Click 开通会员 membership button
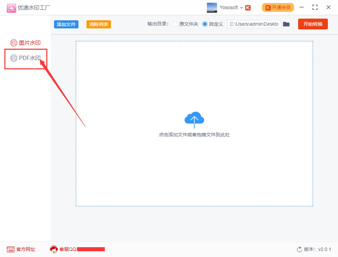 coord(278,7)
